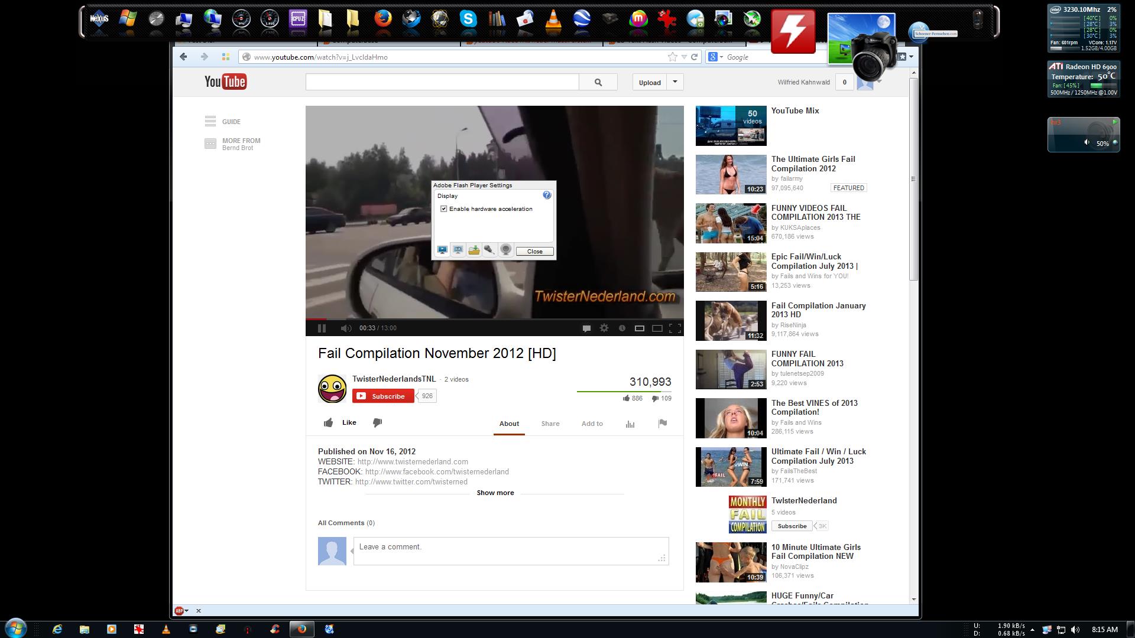Open Flash Privacy settings tab icon

coord(458,250)
